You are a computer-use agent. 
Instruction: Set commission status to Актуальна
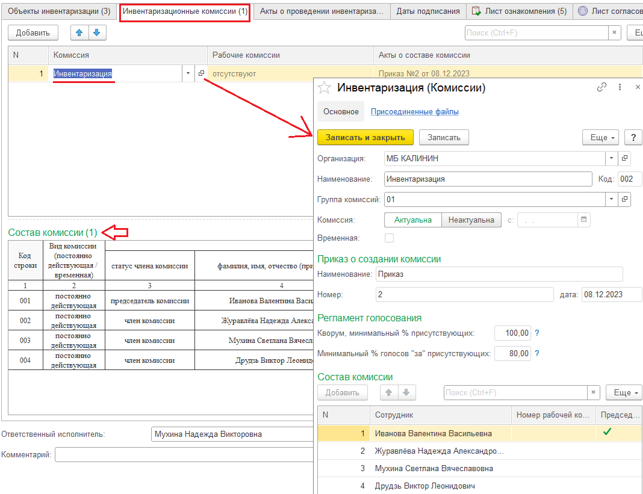click(412, 220)
